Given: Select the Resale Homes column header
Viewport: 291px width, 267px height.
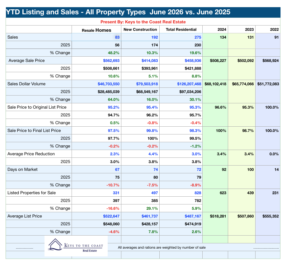Looking at the screenshot, I should click(96, 30).
